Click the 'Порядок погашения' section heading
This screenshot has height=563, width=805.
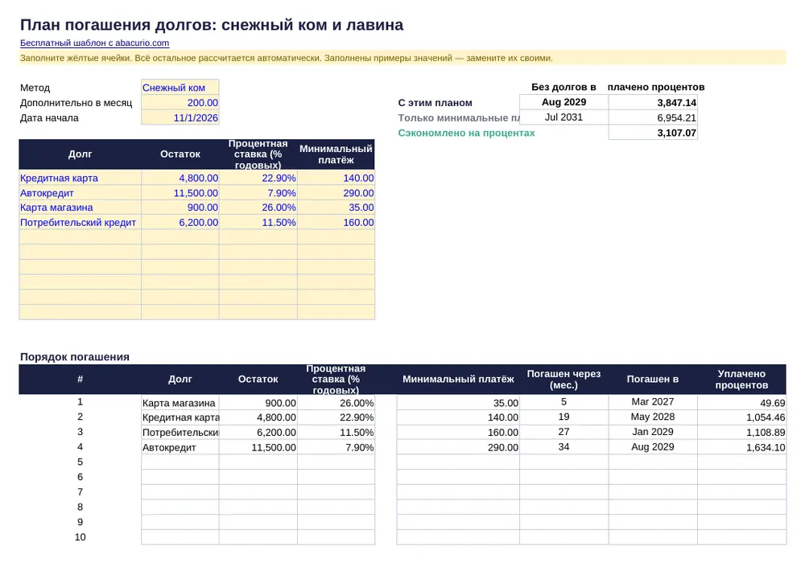74,357
